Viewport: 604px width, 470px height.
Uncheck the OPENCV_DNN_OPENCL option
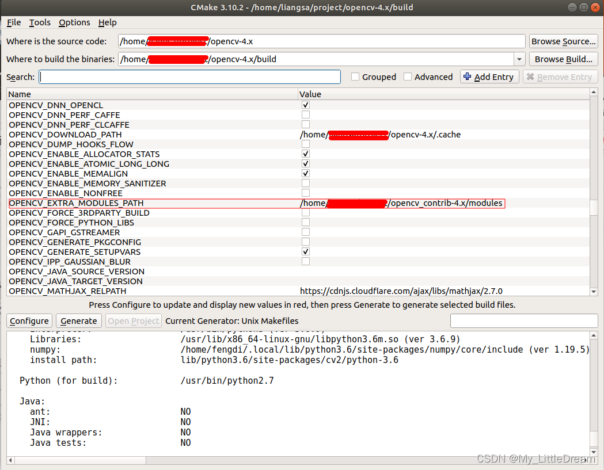point(306,105)
